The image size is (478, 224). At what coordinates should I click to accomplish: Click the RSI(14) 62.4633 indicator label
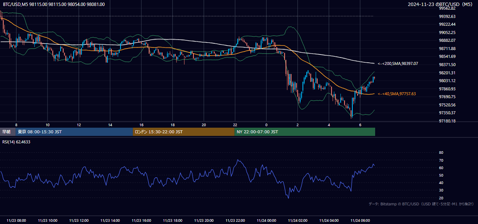16,142
